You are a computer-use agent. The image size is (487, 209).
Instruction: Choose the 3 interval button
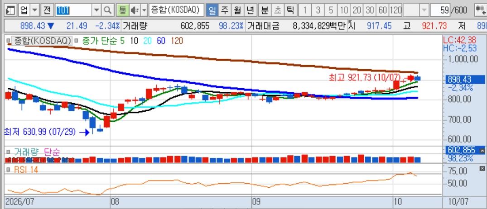point(318,10)
